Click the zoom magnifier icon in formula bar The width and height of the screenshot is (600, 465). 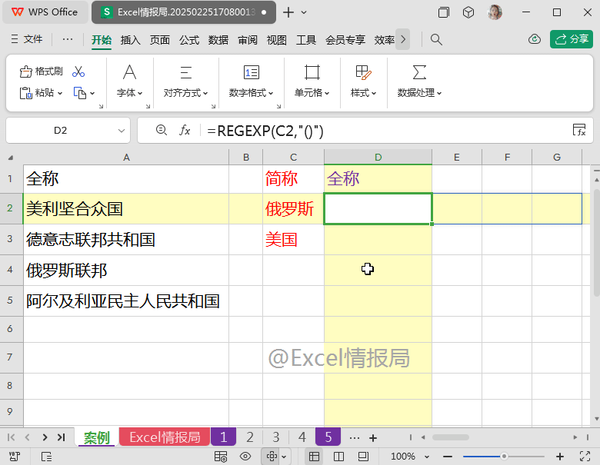pos(161,131)
